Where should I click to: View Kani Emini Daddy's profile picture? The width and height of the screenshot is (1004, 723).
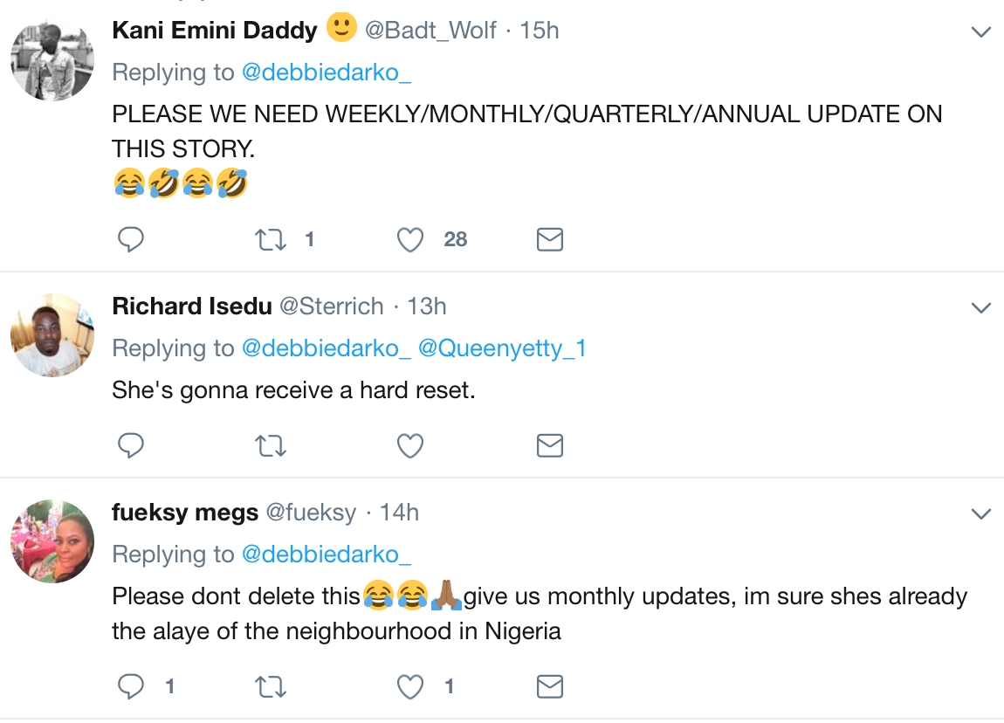(x=52, y=61)
